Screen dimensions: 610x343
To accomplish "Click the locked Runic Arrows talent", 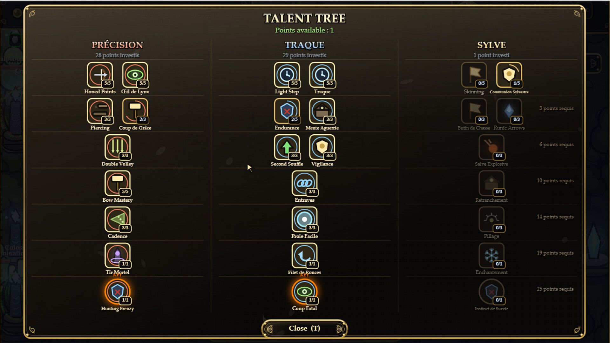I will pos(509,111).
